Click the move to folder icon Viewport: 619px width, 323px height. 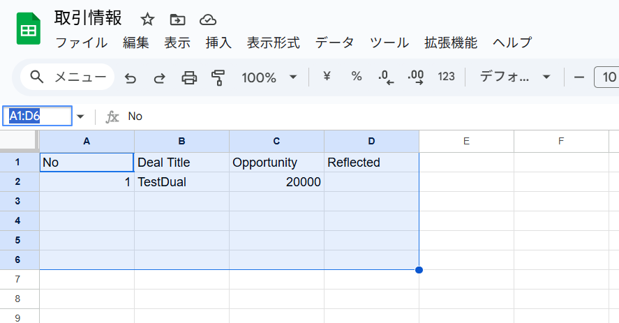point(177,19)
